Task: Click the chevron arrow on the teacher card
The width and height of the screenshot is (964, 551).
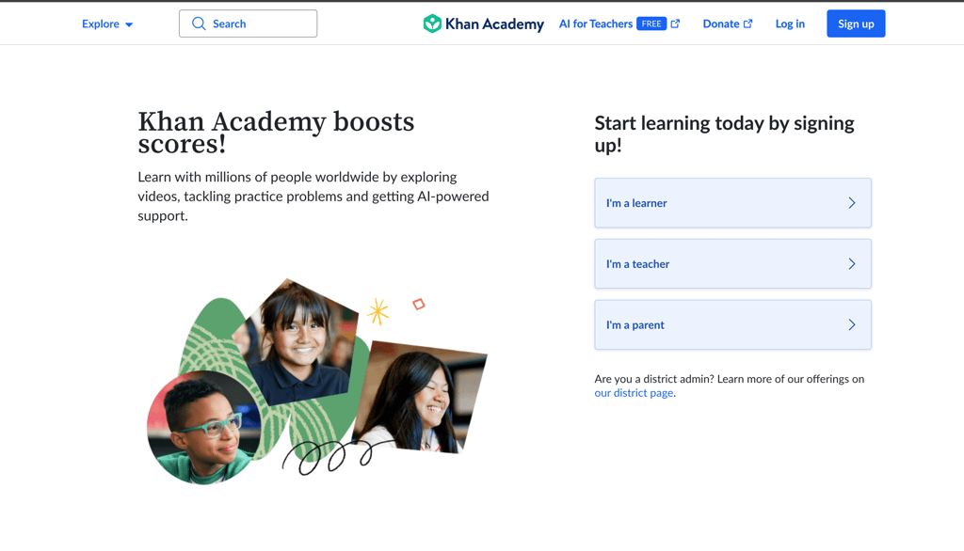Action: [x=852, y=263]
